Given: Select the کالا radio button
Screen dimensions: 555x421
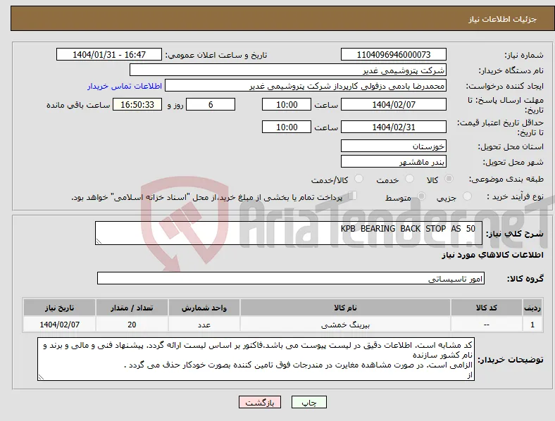Looking at the screenshot, I should coord(449,179).
